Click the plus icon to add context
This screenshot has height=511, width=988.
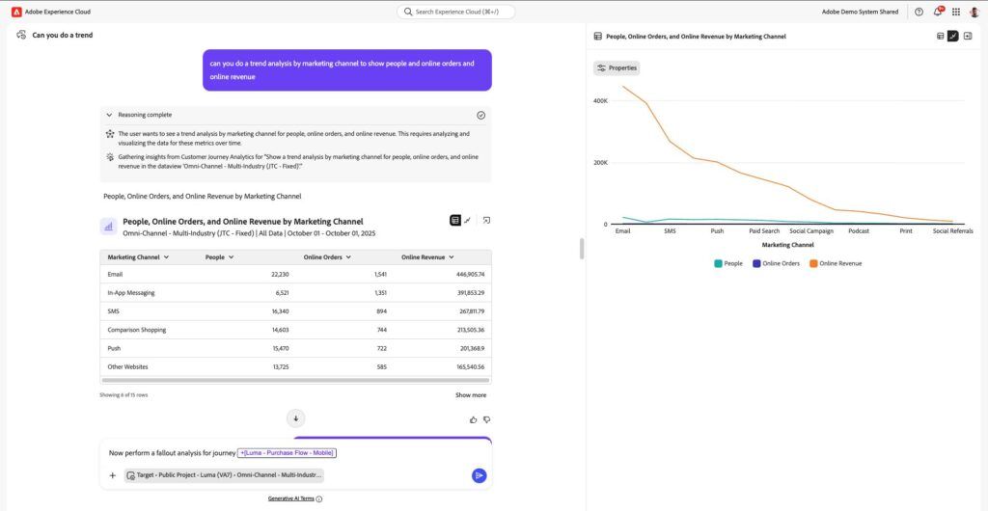113,475
